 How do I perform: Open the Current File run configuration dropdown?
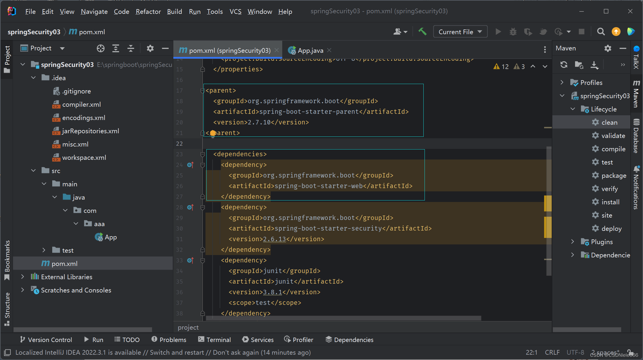click(x=460, y=32)
